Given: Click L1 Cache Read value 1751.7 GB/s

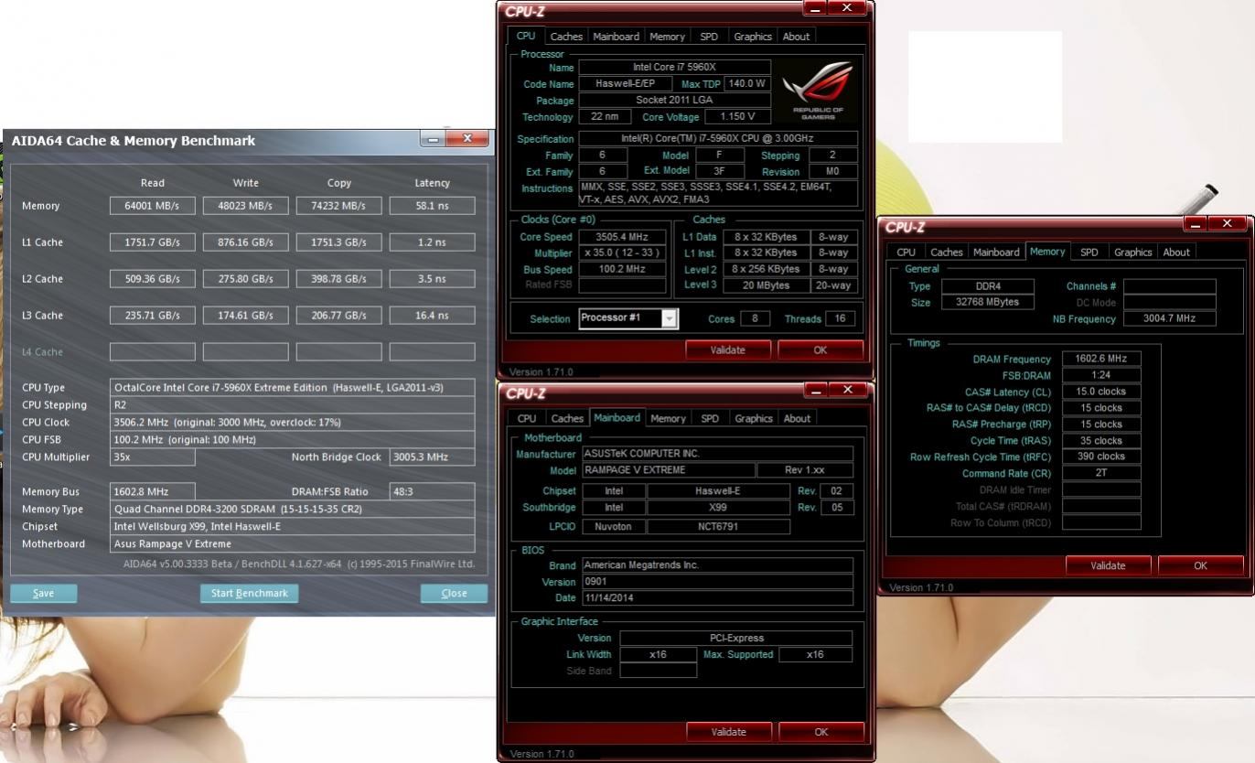Looking at the screenshot, I should (153, 242).
